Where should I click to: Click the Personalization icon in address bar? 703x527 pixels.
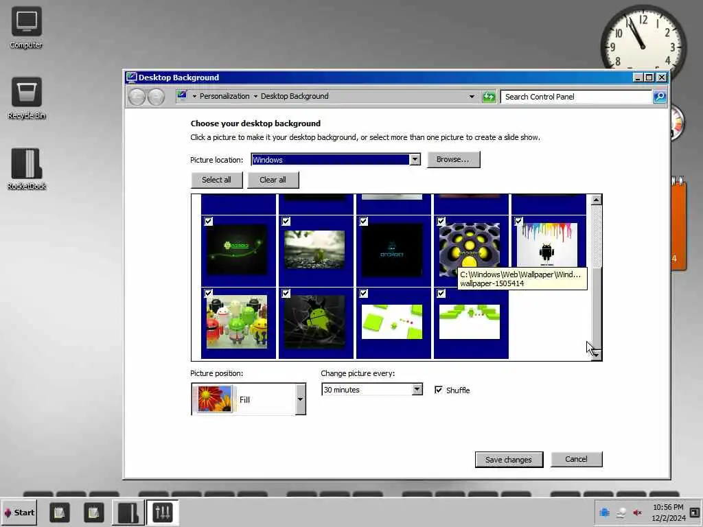pyautogui.click(x=181, y=95)
